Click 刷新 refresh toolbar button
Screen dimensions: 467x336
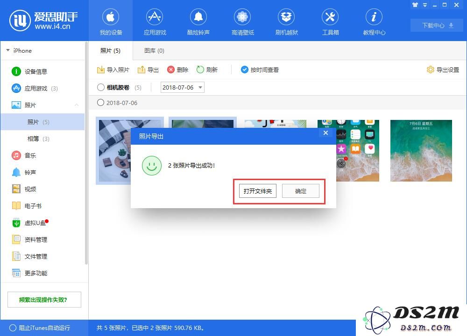pos(207,70)
